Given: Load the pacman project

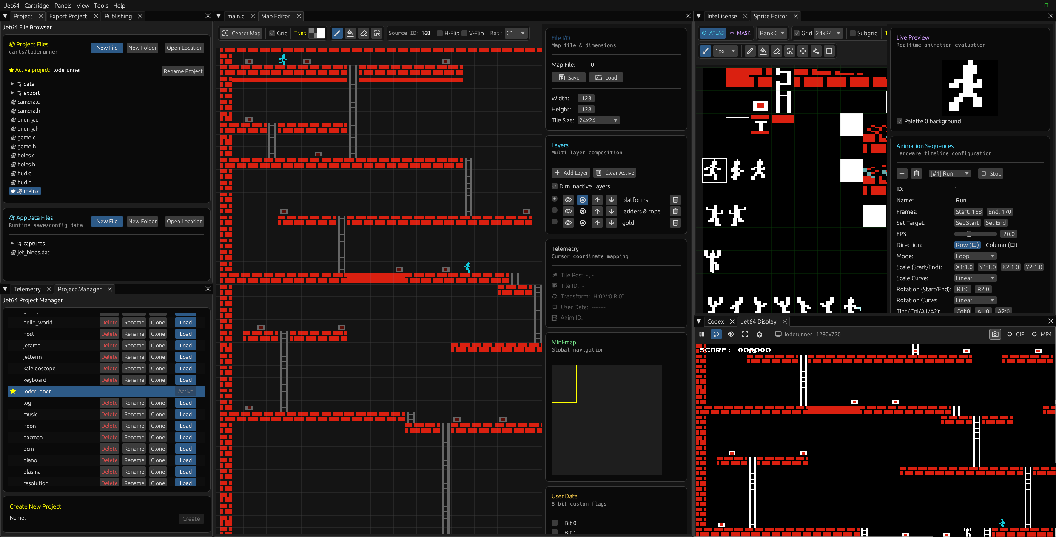Looking at the screenshot, I should pyautogui.click(x=186, y=437).
